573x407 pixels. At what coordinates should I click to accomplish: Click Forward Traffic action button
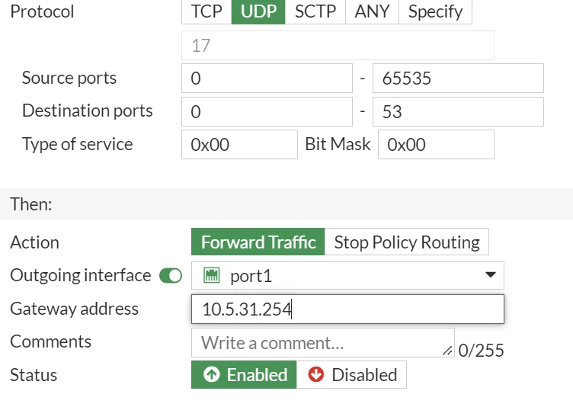coord(258,242)
